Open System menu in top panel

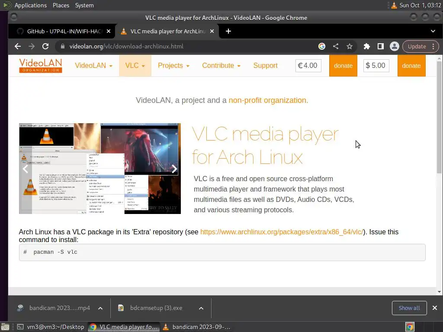click(x=84, y=5)
